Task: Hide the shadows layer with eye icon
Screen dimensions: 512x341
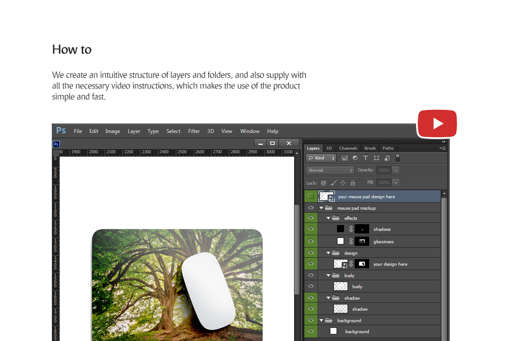Action: 311,229
